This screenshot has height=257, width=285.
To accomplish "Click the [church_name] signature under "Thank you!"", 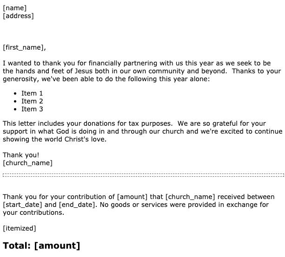I will click(x=27, y=163).
